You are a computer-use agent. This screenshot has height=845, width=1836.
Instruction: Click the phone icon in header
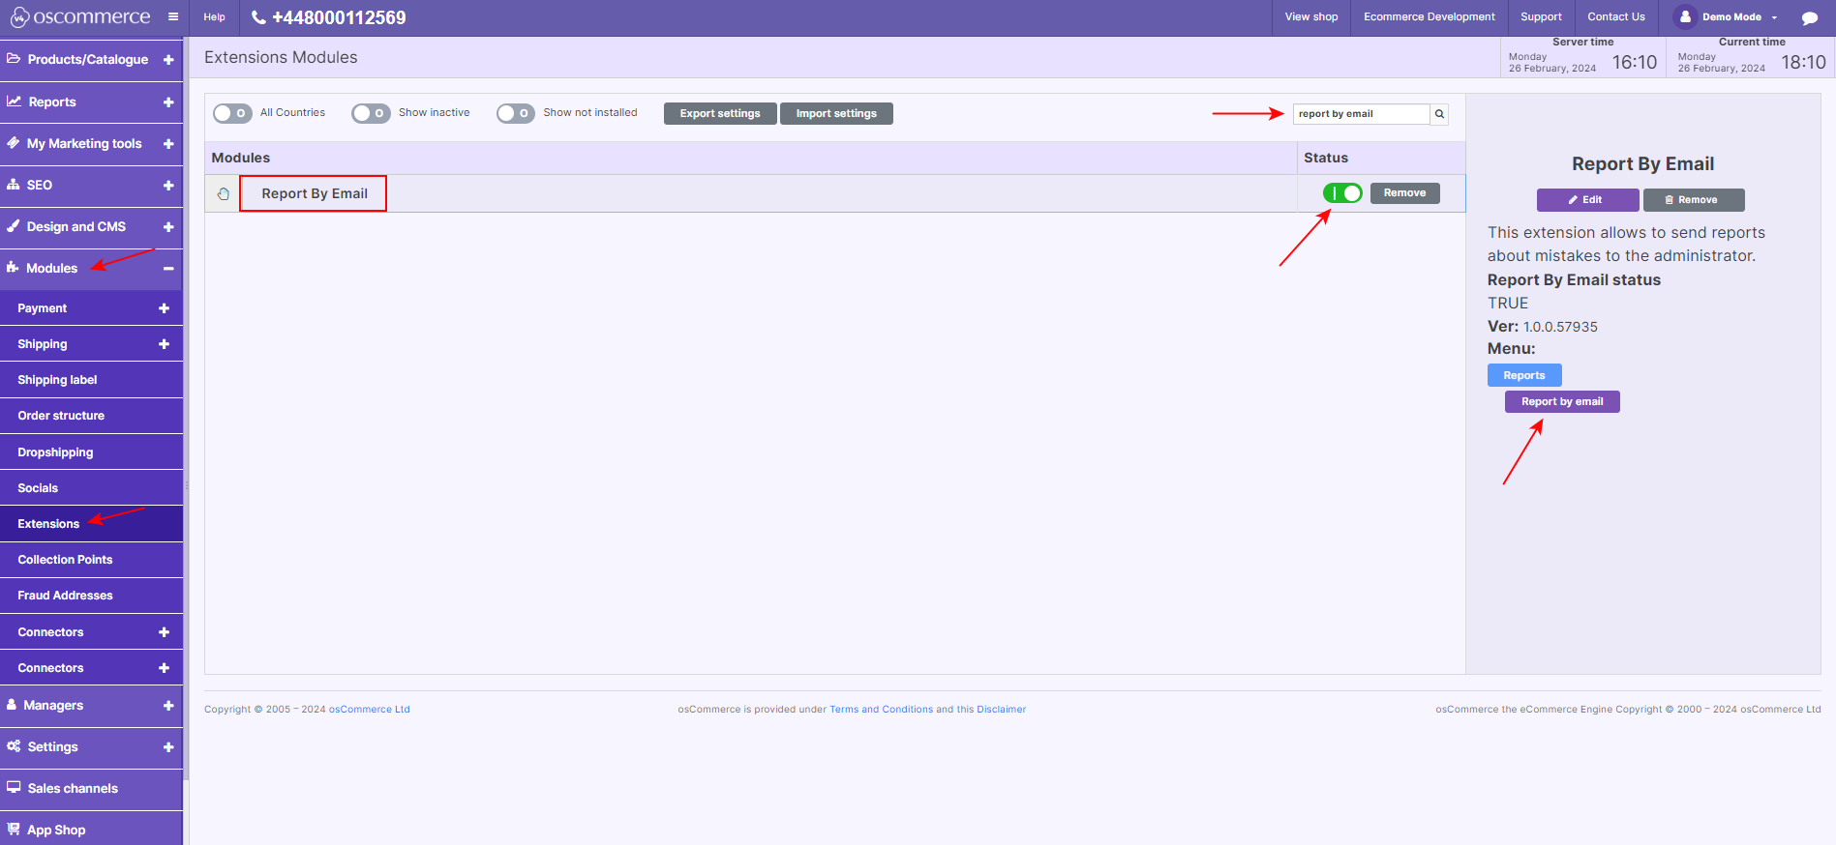coord(258,17)
